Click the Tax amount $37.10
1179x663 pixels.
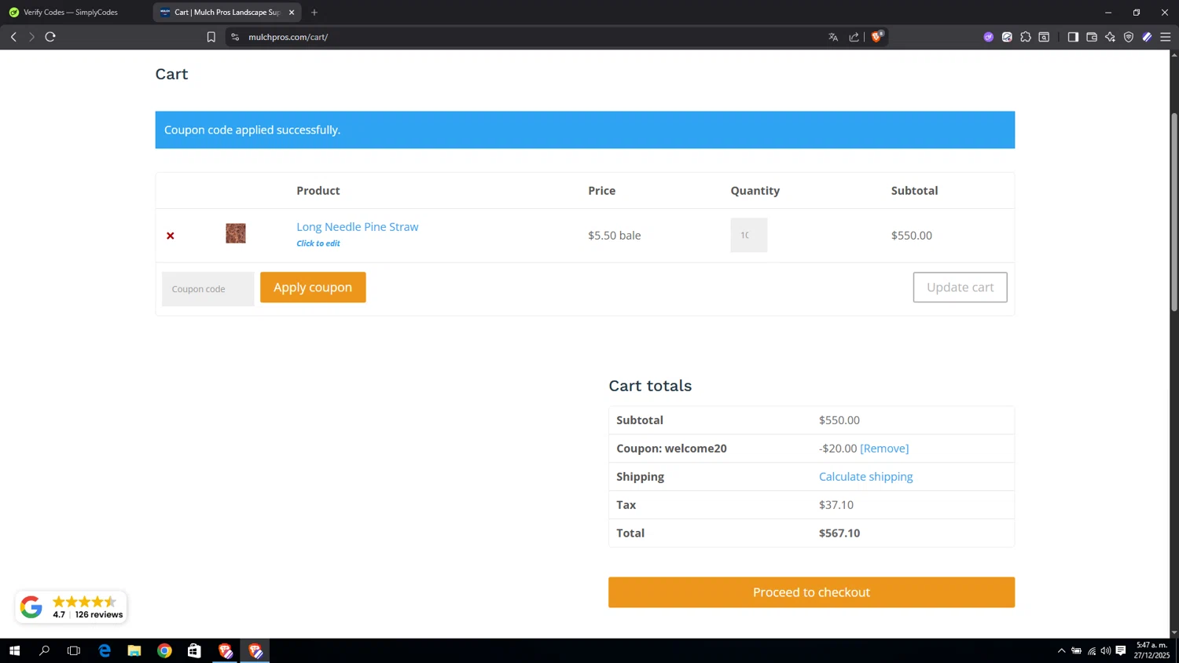(836, 505)
